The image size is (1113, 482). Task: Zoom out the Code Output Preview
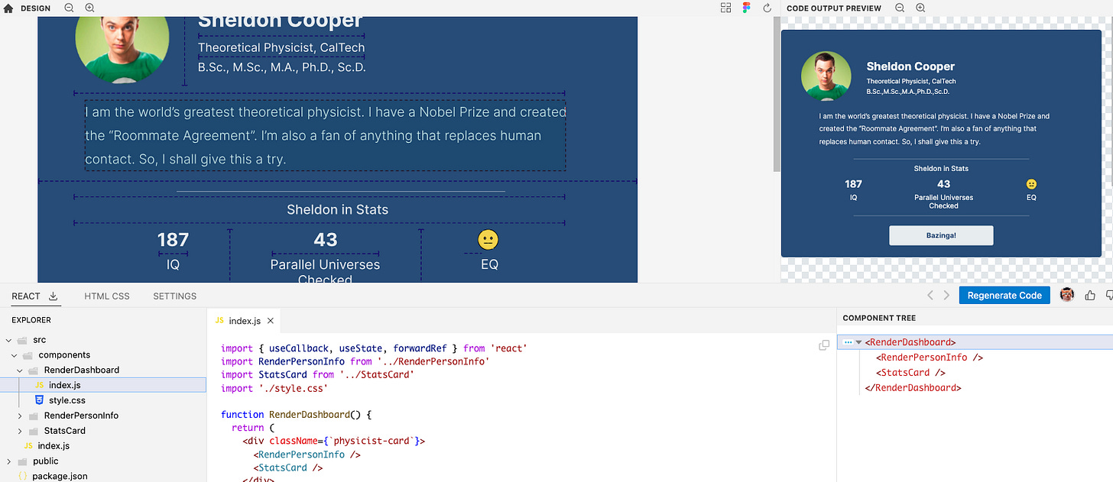point(900,8)
